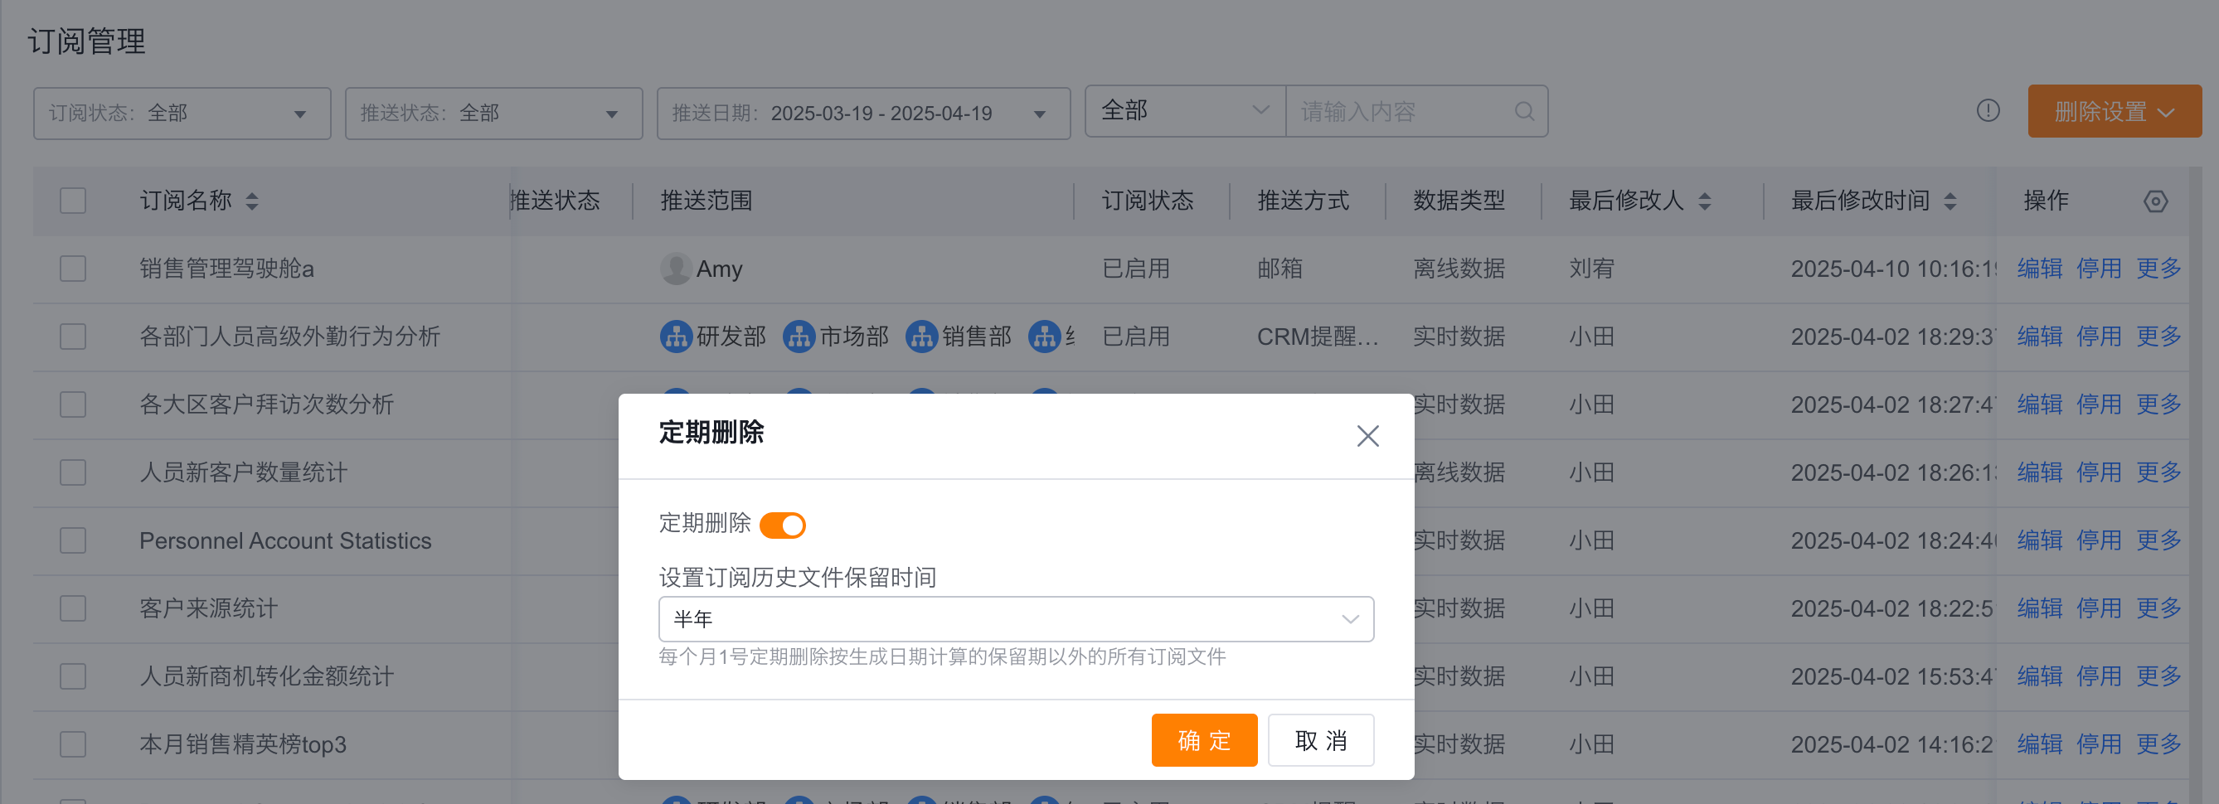Viewport: 2219px width, 804px height.
Task: Click the name 客户来源统计
Action: tap(208, 608)
